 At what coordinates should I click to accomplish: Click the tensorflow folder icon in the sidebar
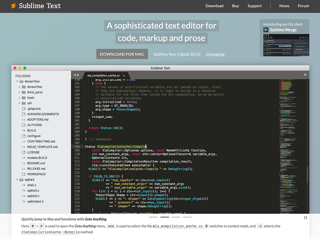point(24,87)
